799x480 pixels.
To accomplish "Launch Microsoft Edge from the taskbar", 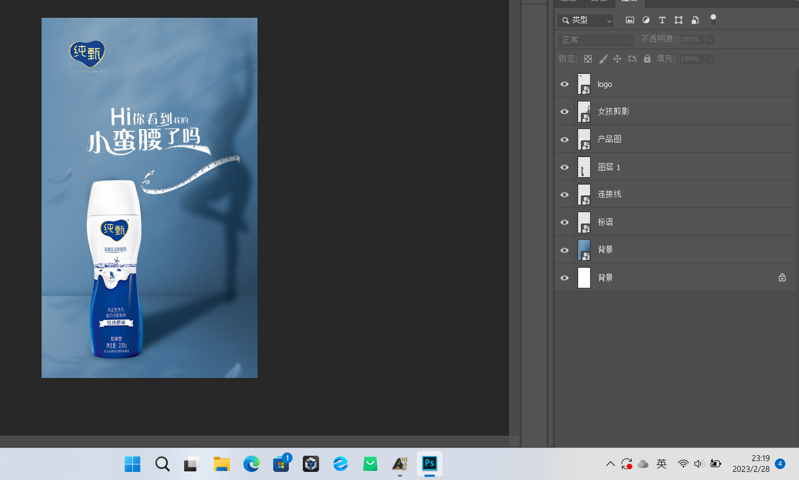I will (x=251, y=464).
